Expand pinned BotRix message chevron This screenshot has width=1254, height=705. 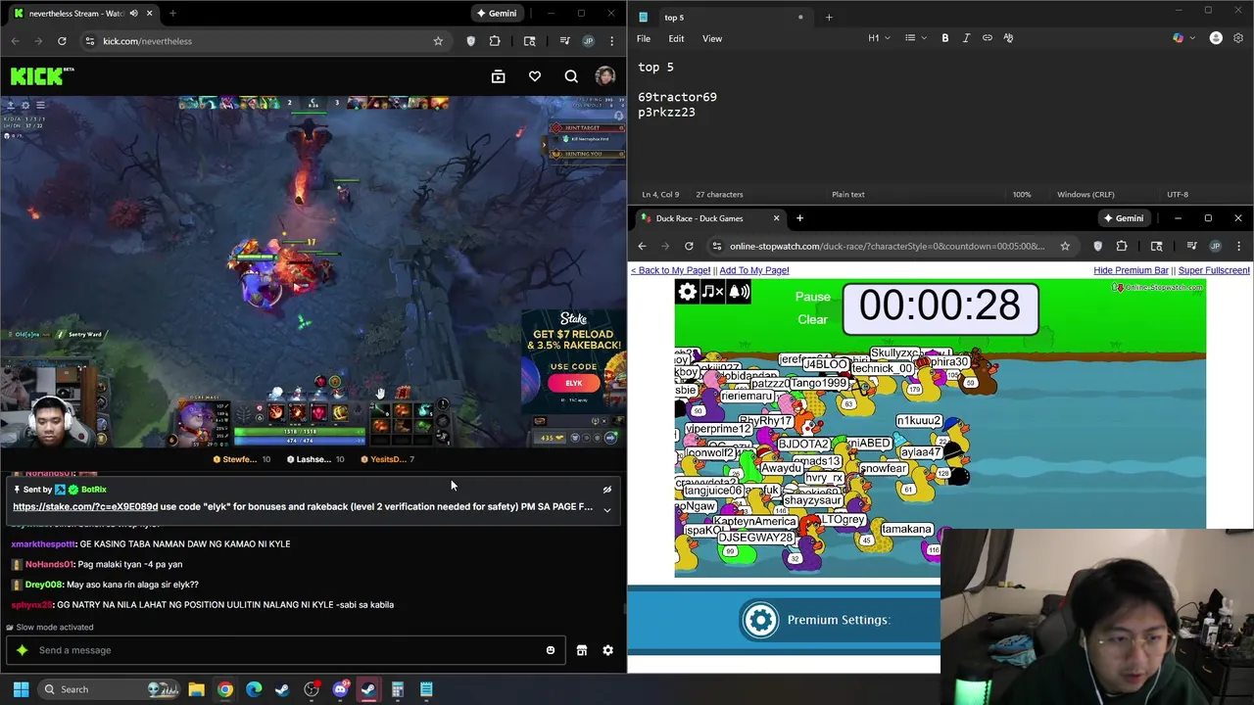click(x=607, y=510)
